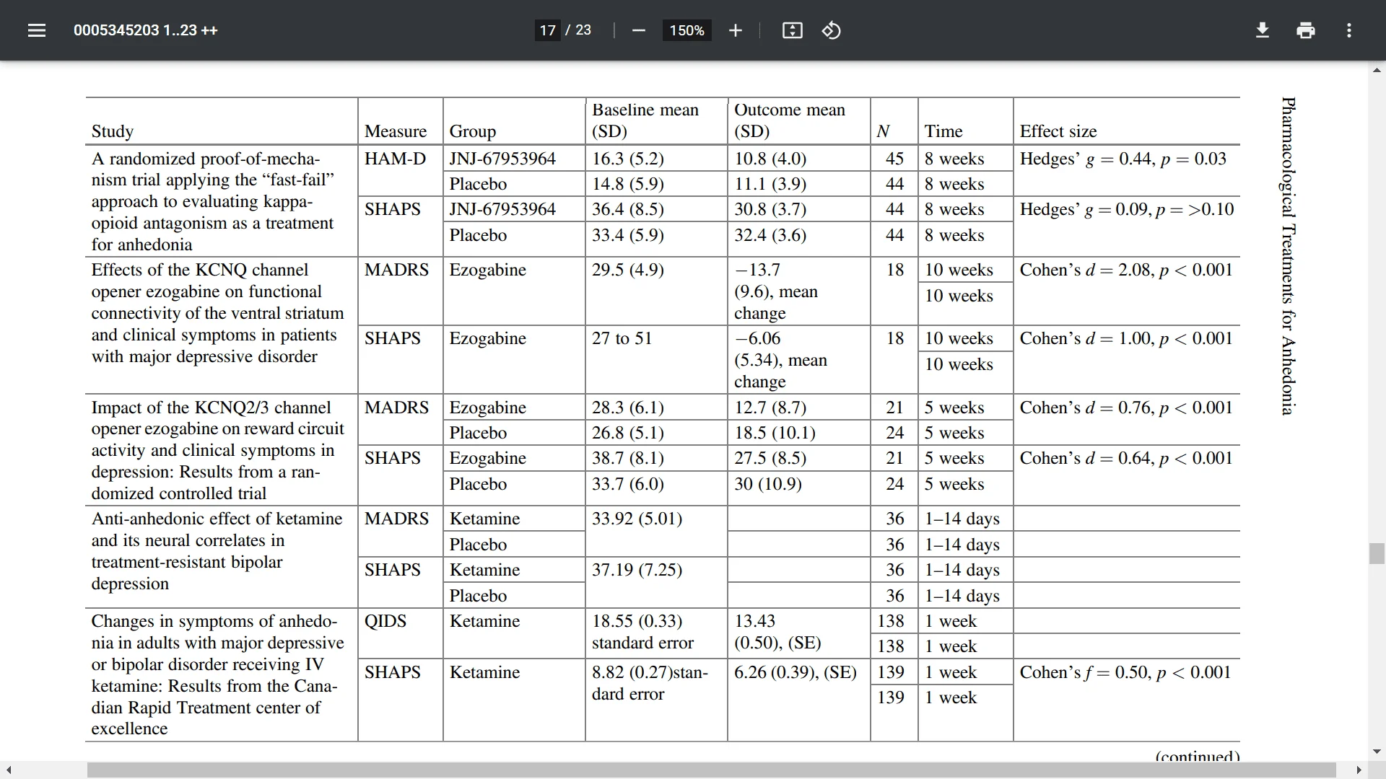The width and height of the screenshot is (1386, 779).
Task: Click '6.26 (0.39), (SE)' outcome cell
Action: click(x=796, y=672)
